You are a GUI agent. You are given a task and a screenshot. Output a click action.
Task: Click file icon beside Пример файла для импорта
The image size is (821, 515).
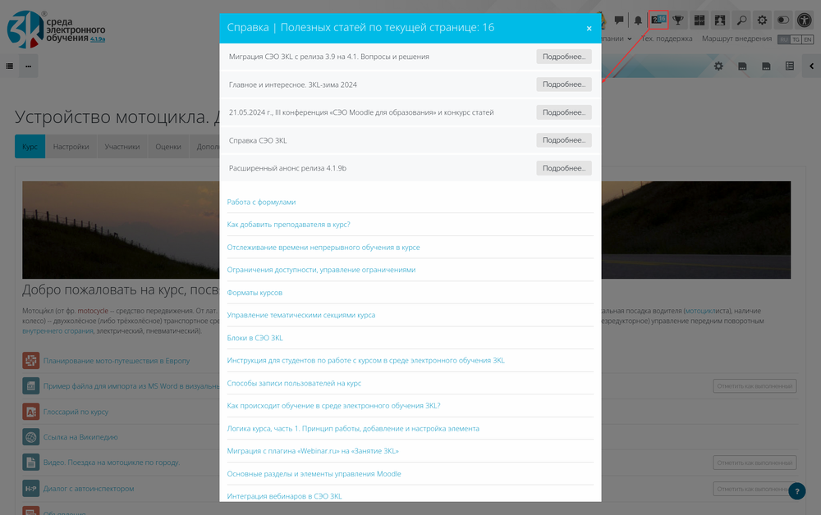tap(31, 386)
